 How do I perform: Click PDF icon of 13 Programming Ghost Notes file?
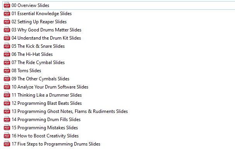click(x=7, y=111)
